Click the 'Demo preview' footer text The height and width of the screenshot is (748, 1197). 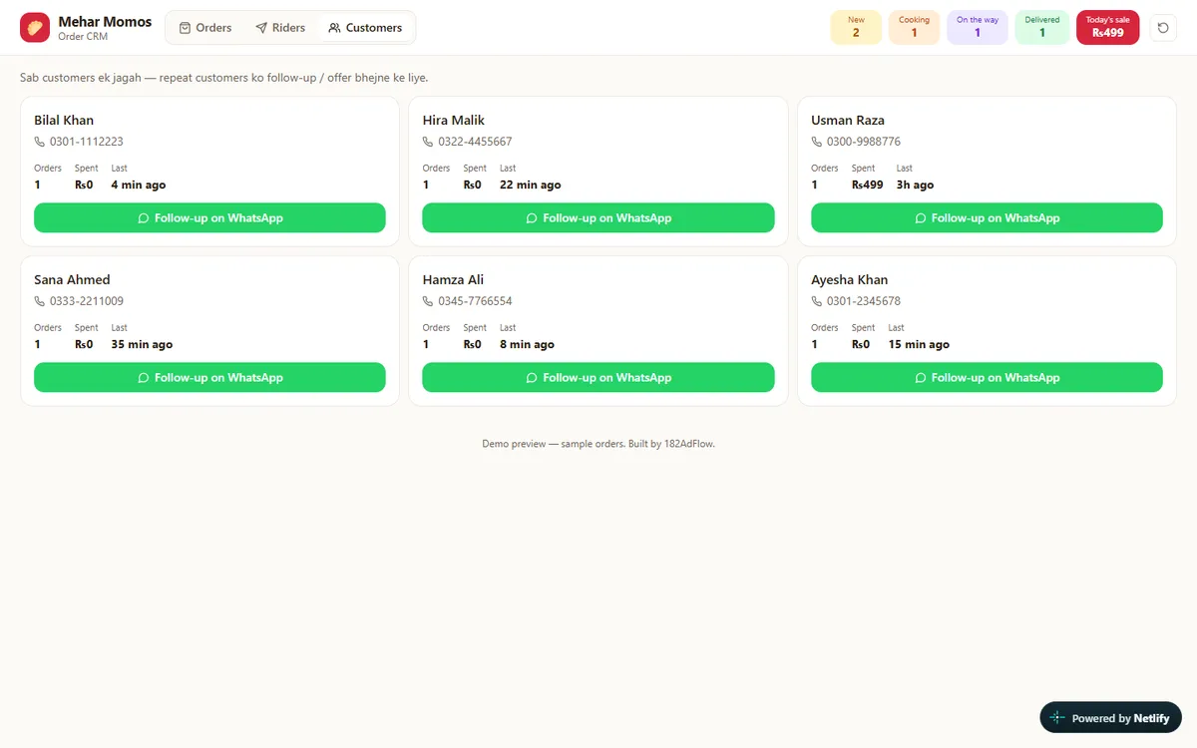[x=598, y=444]
